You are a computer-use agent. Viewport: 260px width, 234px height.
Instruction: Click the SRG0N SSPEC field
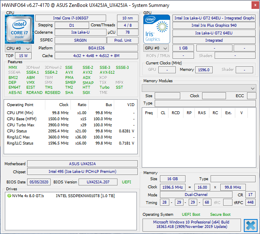81,40
